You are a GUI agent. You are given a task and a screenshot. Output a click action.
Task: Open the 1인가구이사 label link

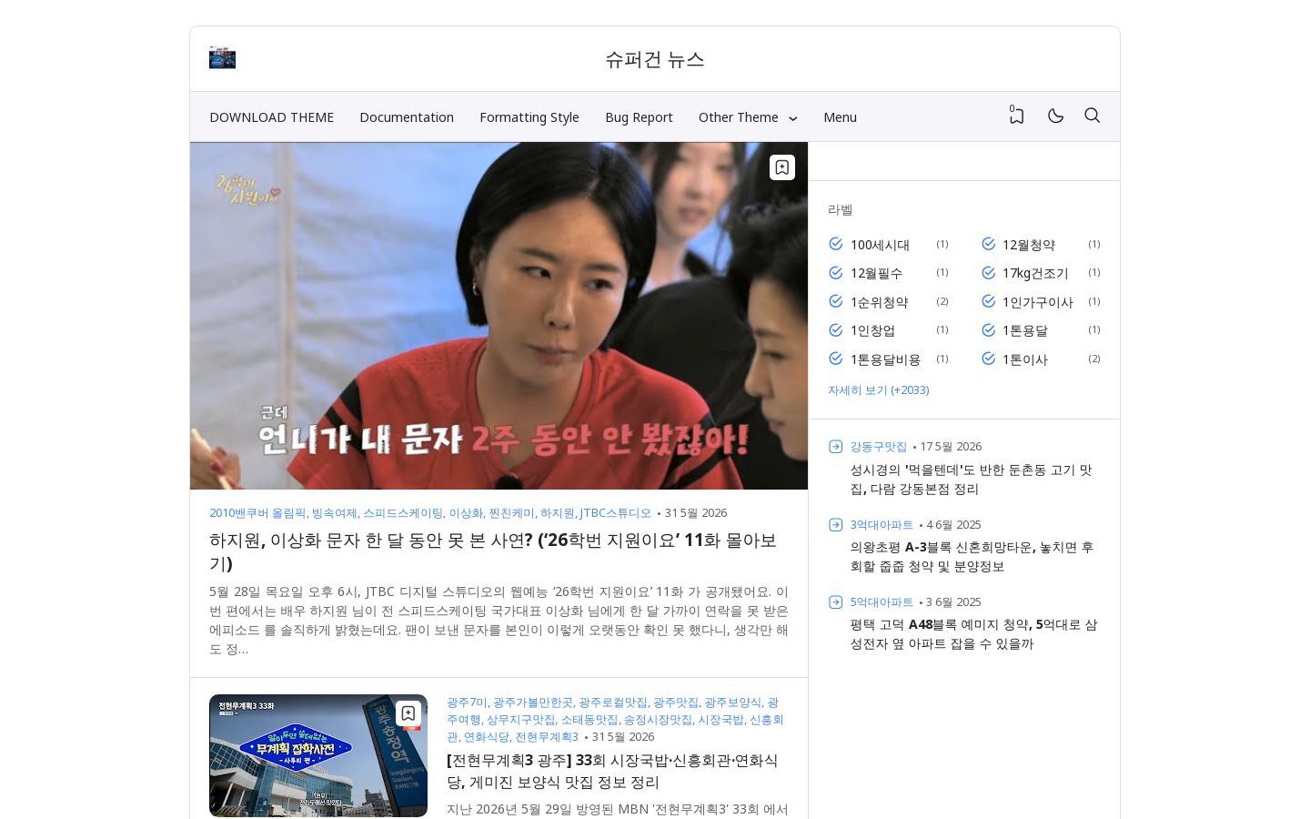tap(1038, 302)
